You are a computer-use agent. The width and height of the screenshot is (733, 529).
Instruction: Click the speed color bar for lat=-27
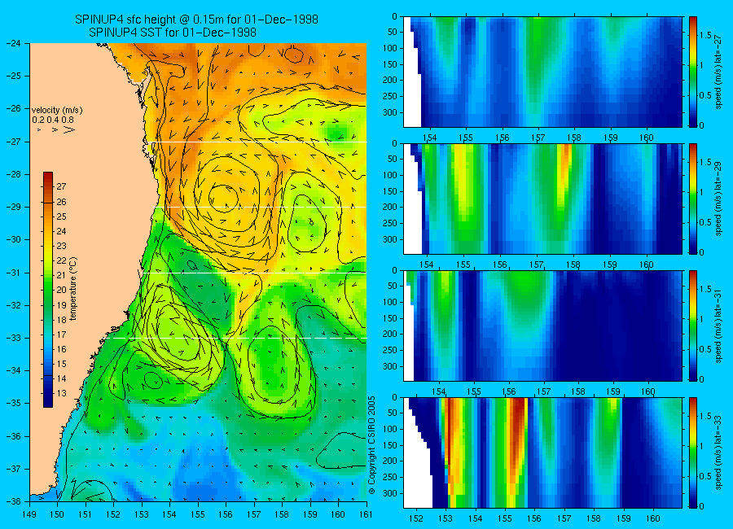[692, 72]
